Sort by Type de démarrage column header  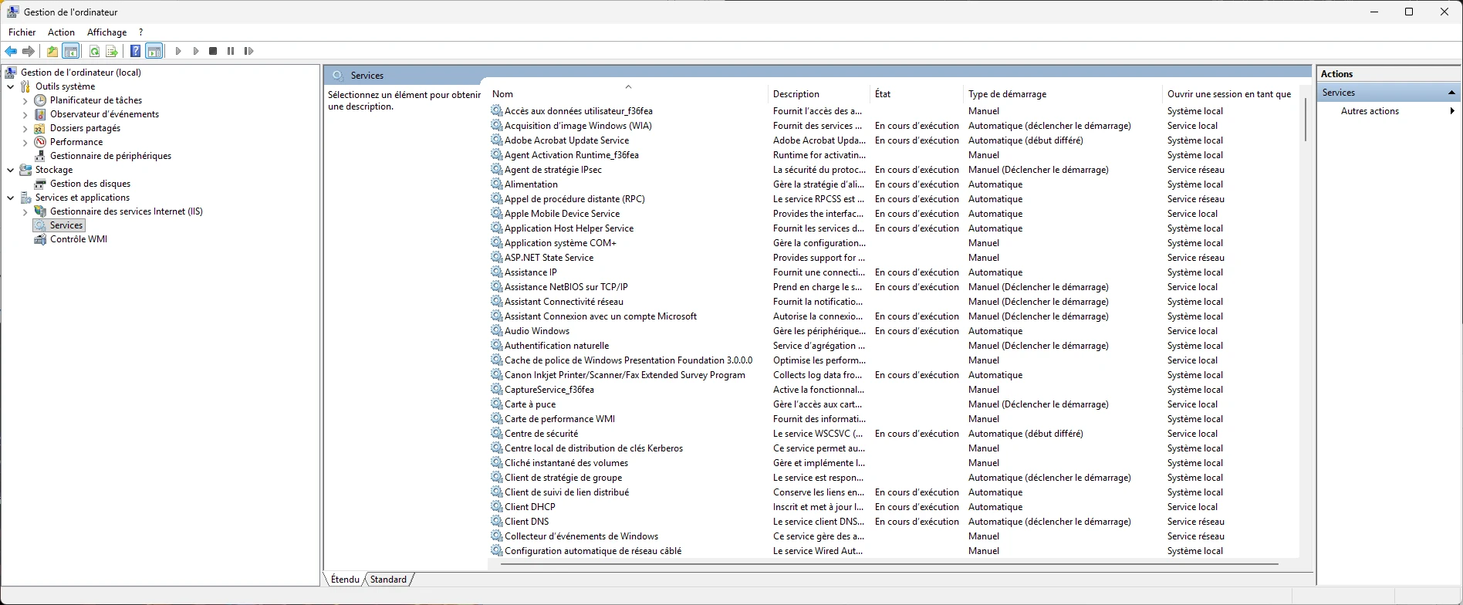[1063, 94]
